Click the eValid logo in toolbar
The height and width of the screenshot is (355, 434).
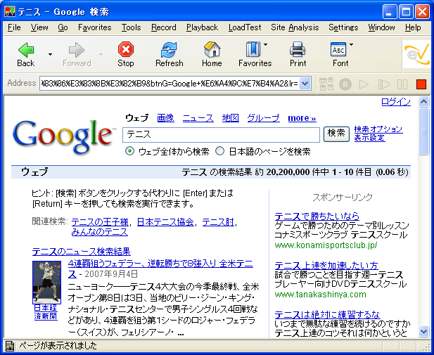click(417, 54)
